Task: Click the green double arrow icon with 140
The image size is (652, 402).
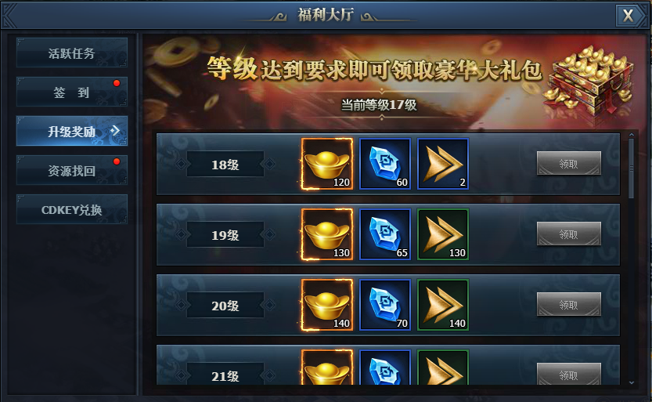Action: coord(443,305)
